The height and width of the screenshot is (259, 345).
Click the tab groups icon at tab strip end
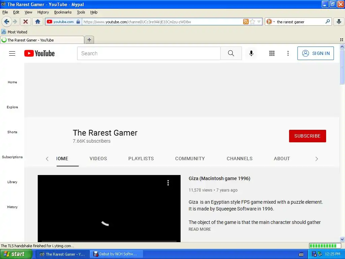pyautogui.click(x=342, y=40)
